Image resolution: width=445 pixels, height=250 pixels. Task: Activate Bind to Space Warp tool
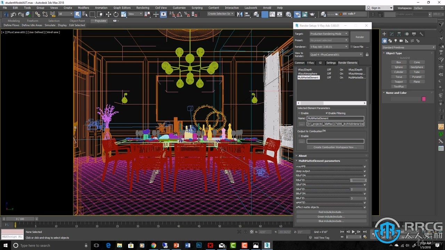[53, 14]
